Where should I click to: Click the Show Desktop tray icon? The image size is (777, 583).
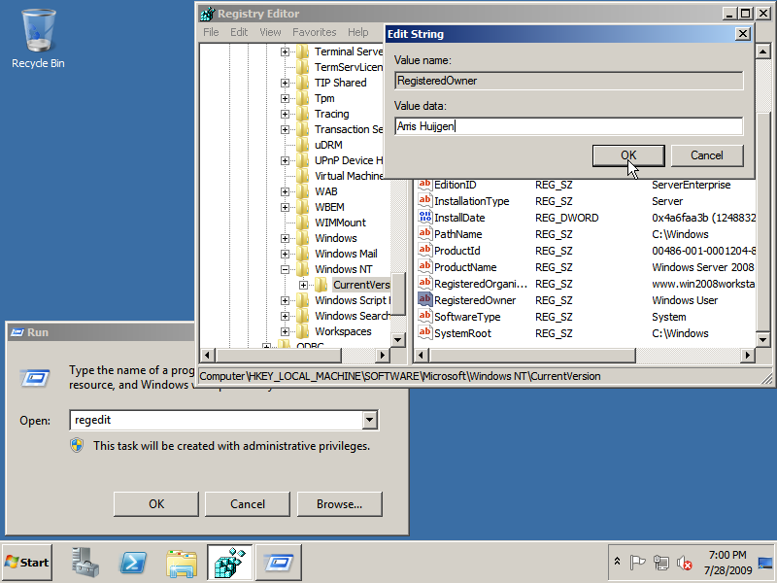(765, 563)
